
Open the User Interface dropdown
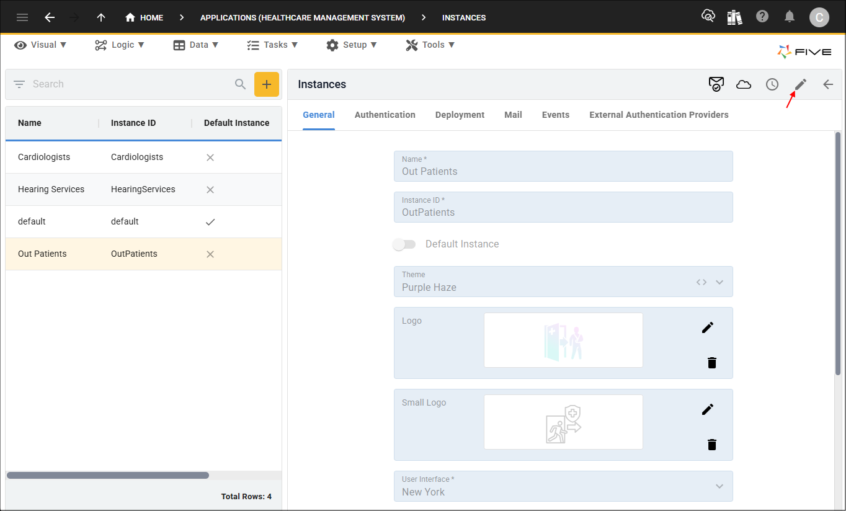point(719,486)
